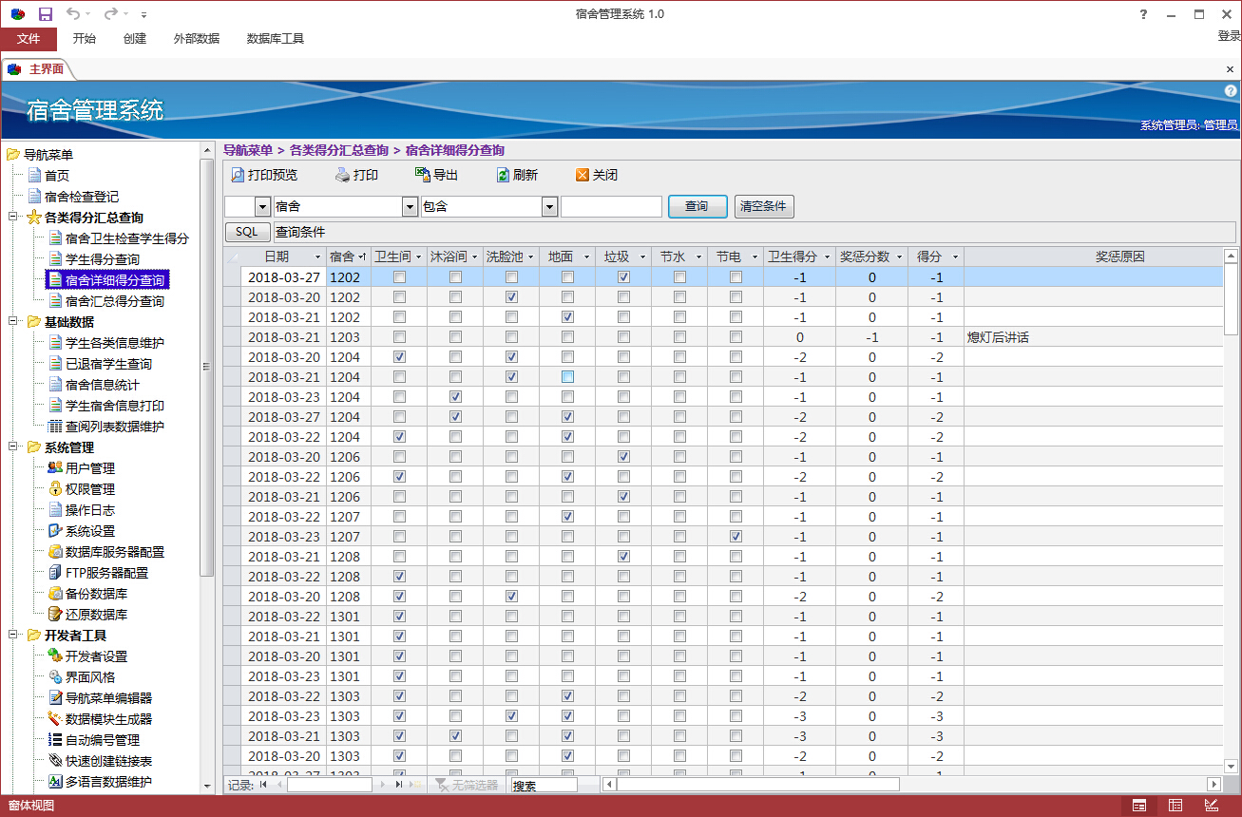
Task: Click the Save icon in quick access toolbar
Action: click(45, 14)
